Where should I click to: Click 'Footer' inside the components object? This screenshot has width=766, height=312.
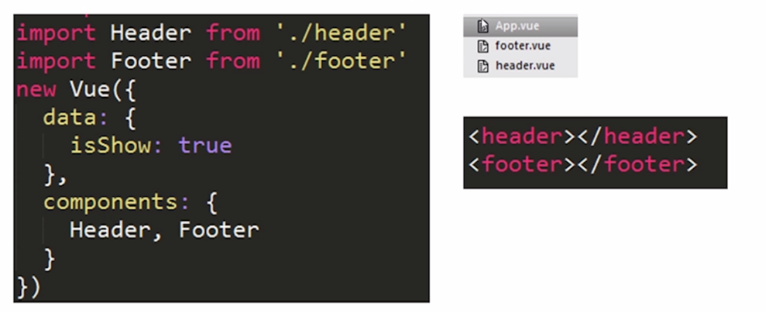click(219, 230)
